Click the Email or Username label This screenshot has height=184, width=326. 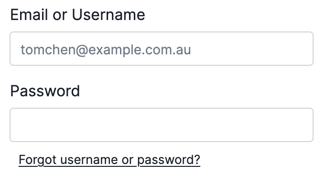tap(77, 15)
